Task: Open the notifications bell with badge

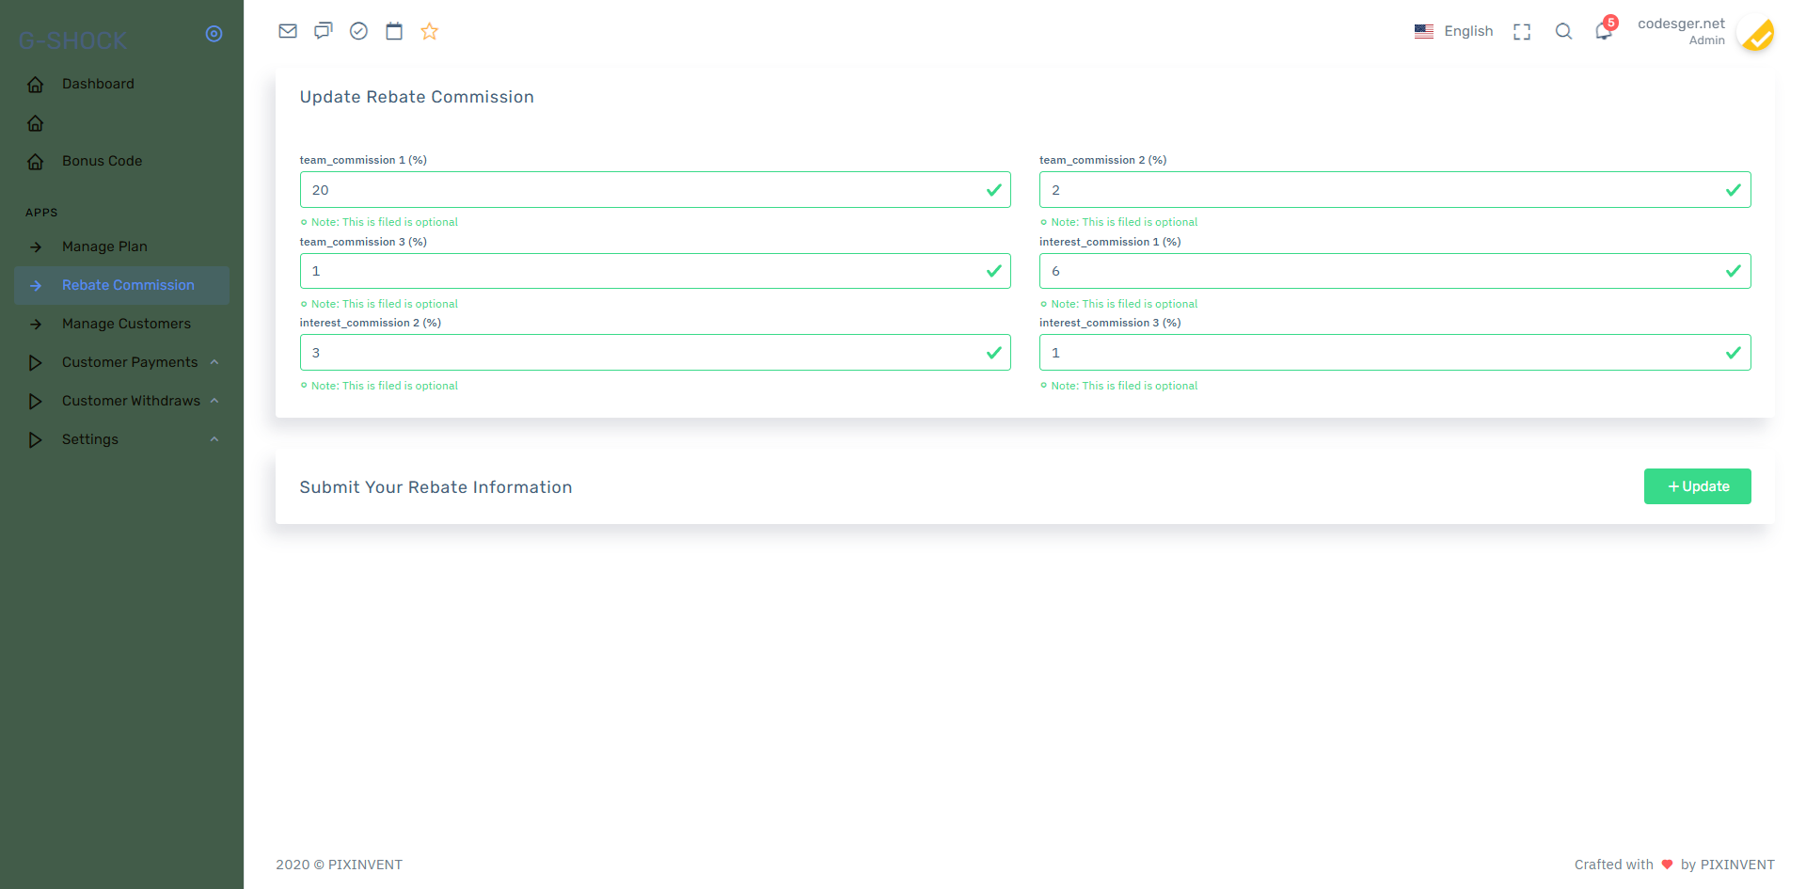Action: tap(1605, 29)
